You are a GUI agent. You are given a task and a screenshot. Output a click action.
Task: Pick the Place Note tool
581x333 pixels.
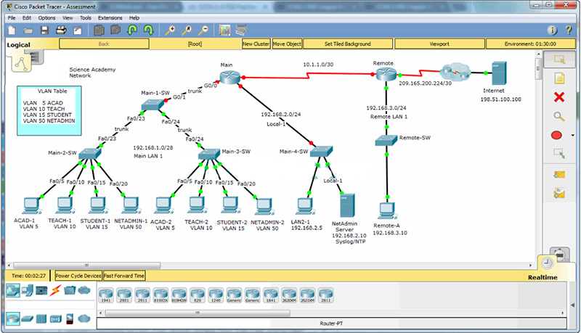coord(559,78)
